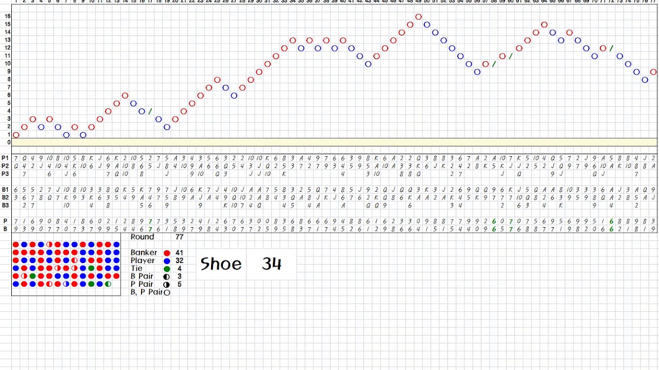Click the "P Pair" legend label

coord(142,284)
